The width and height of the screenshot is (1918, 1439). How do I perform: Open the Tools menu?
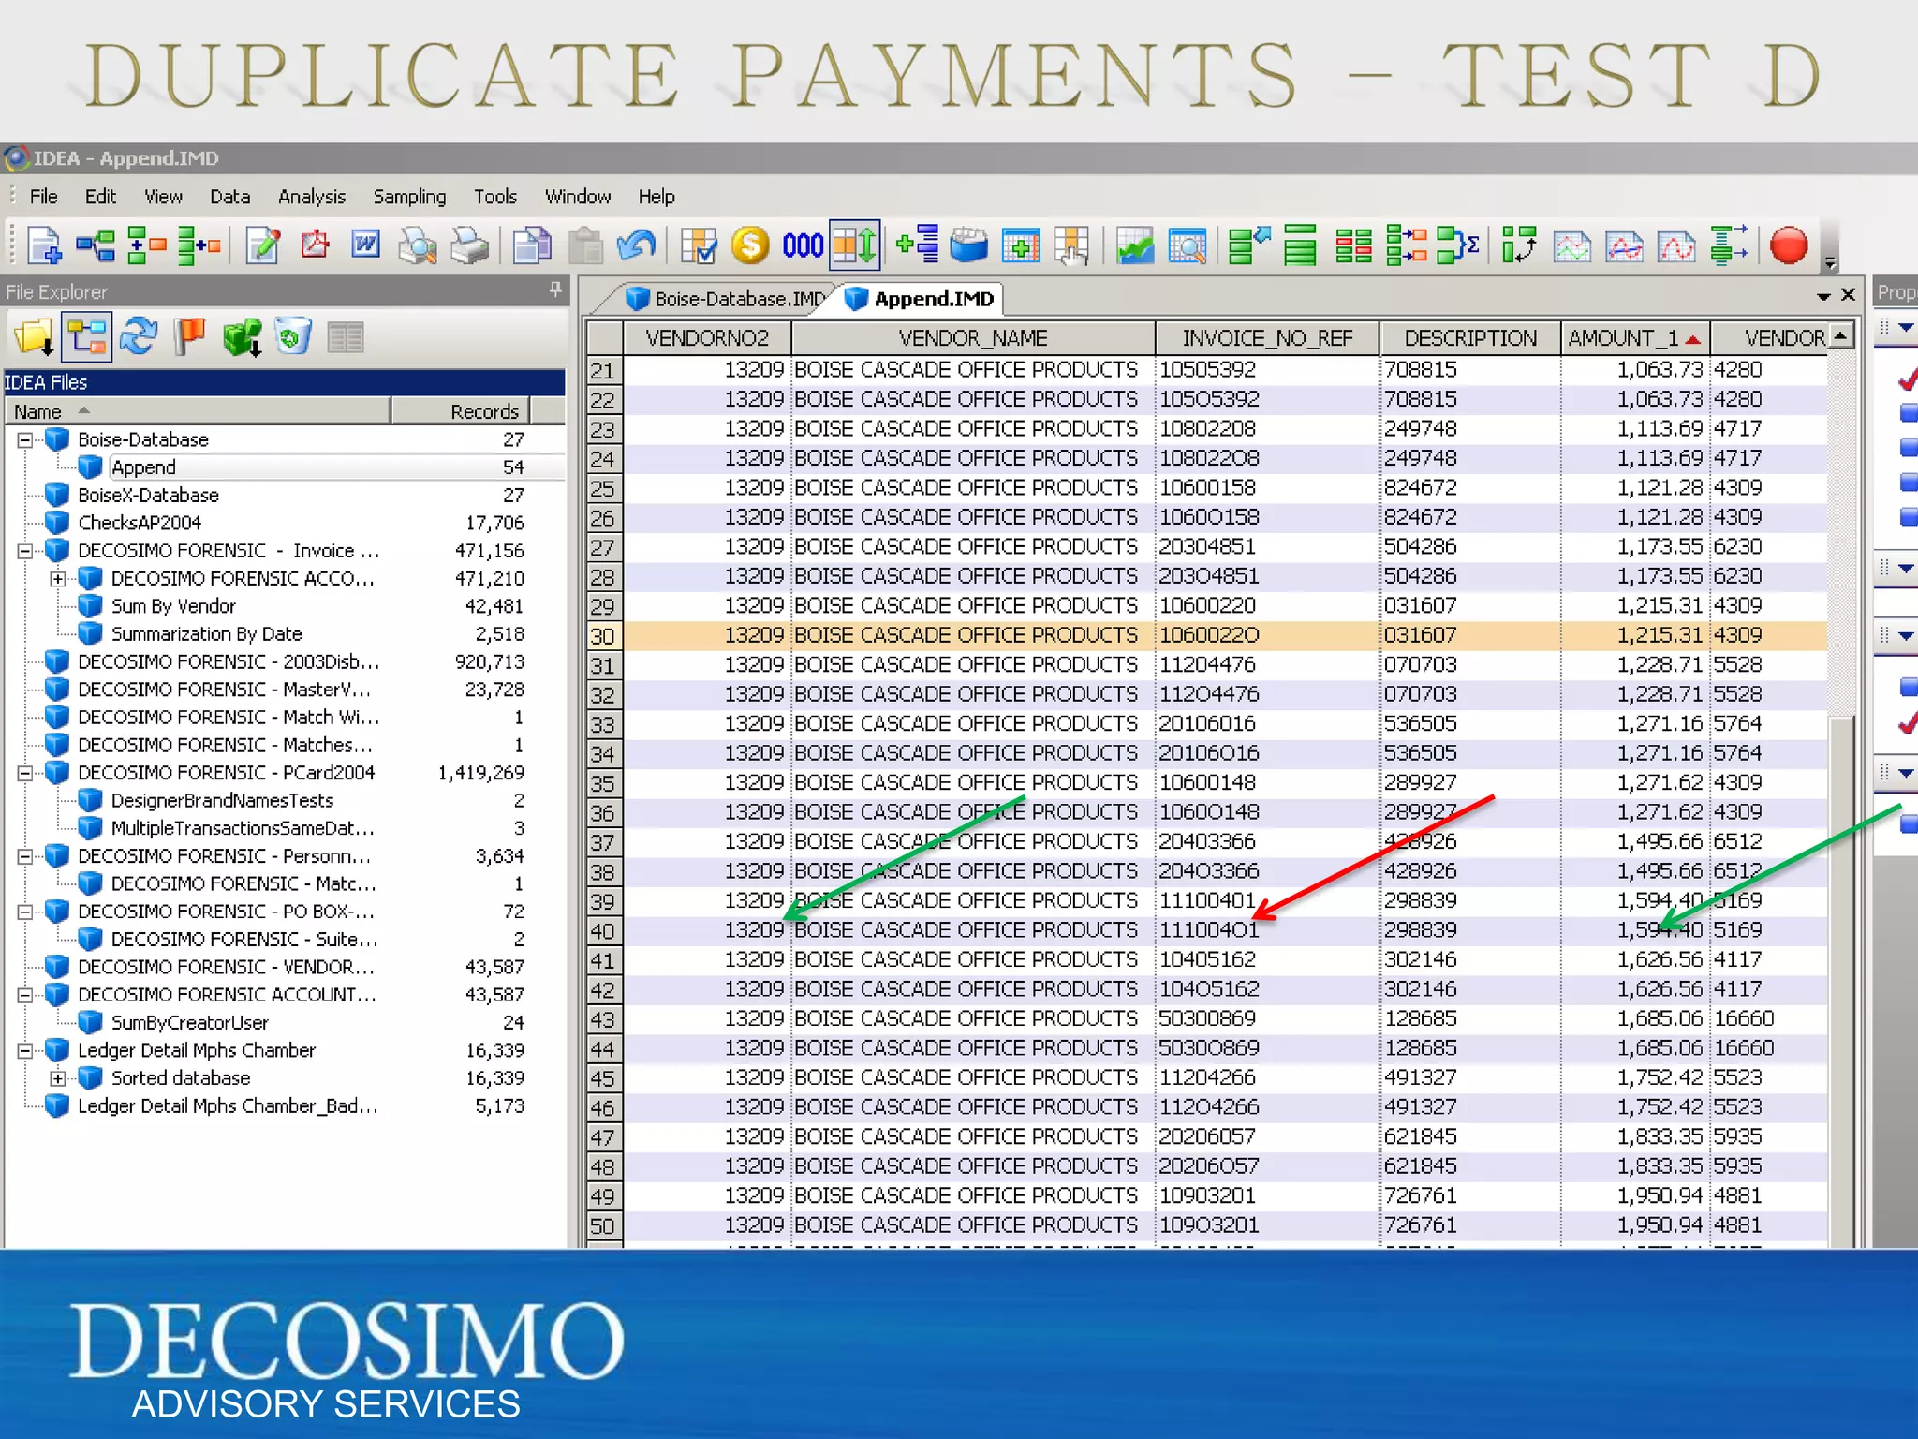(x=494, y=197)
